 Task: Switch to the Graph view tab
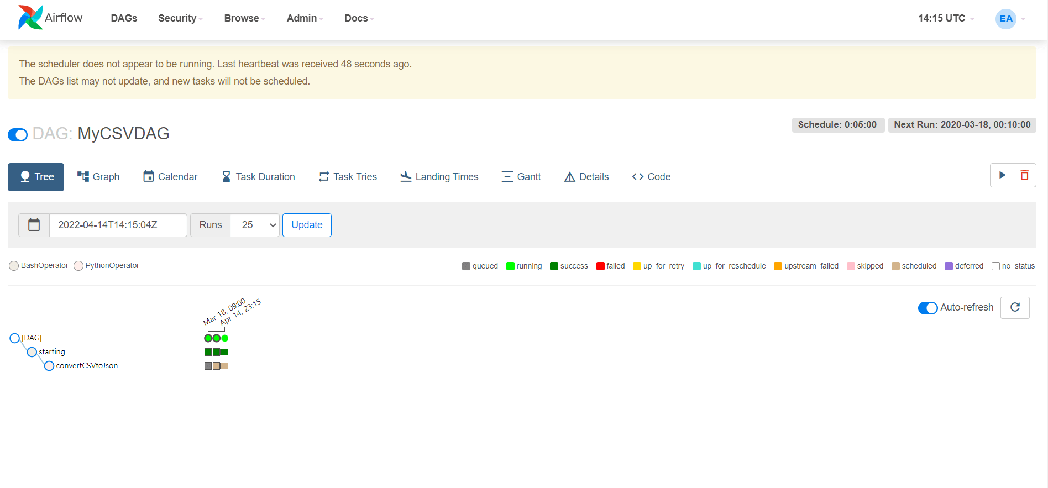[98, 177]
